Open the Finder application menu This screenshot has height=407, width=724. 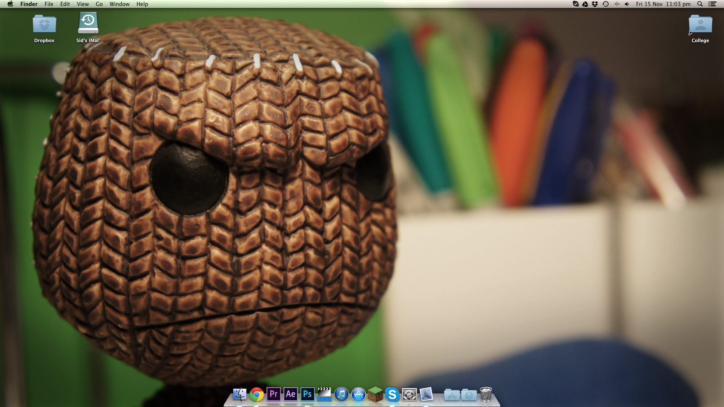(29, 4)
